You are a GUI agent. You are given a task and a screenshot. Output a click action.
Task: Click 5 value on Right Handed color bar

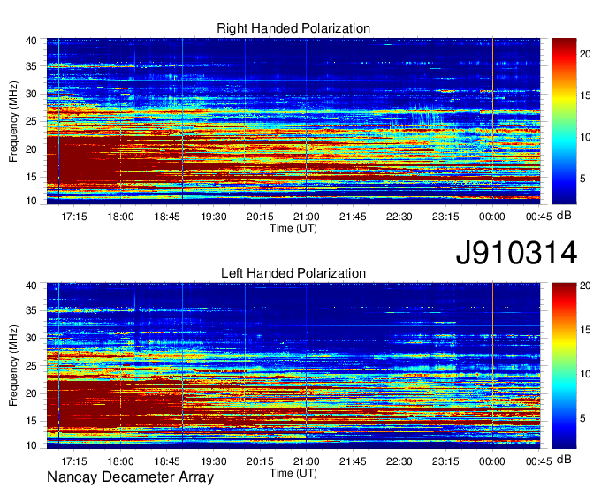click(582, 179)
